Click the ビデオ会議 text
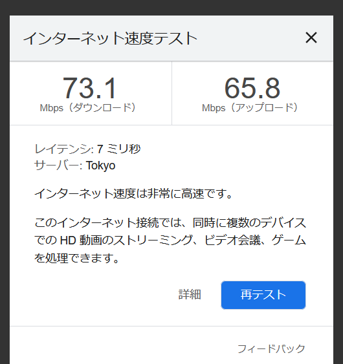343x364 pixels. click(x=232, y=240)
